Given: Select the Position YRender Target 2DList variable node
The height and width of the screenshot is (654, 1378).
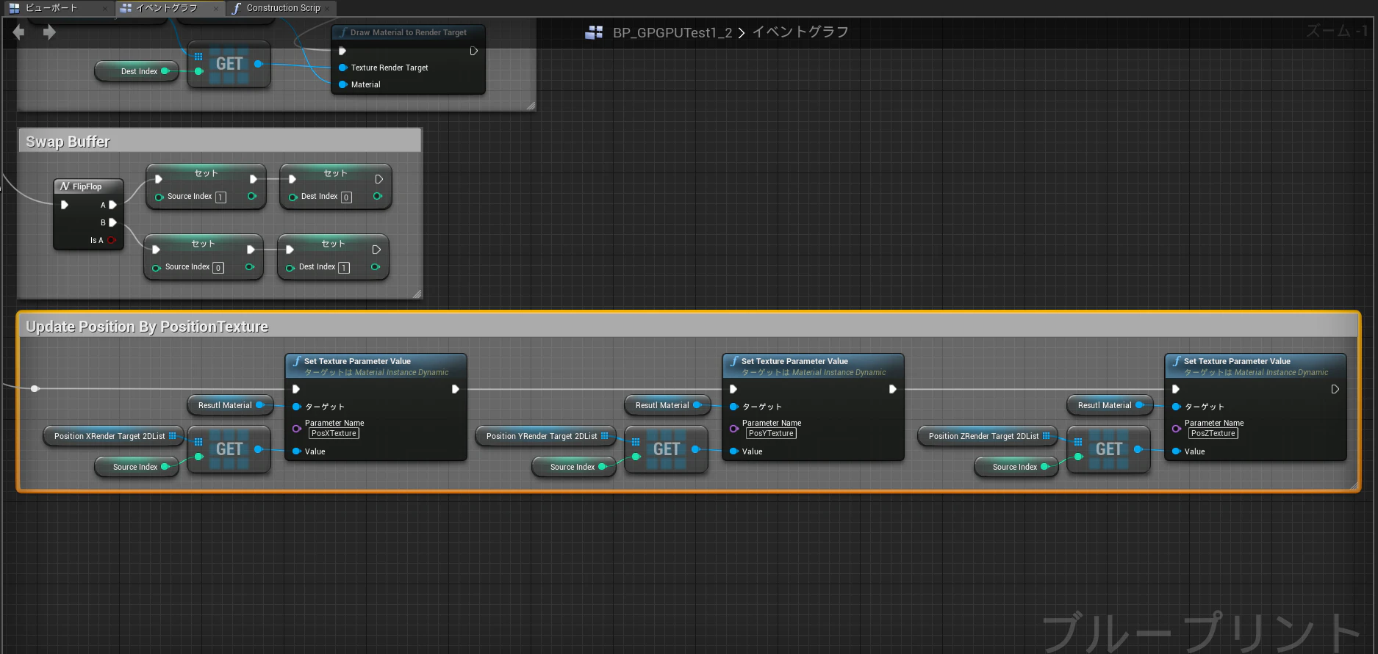Looking at the screenshot, I should (x=546, y=436).
